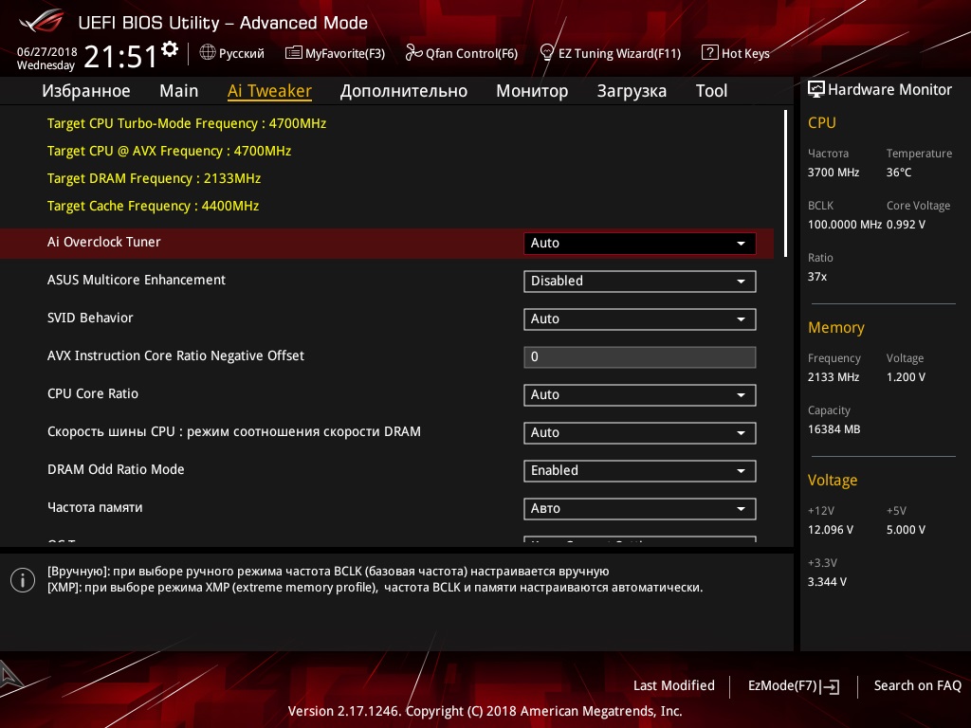Click Target CPU @ AVX Frequency text
This screenshot has width=971, height=728.
[169, 151]
